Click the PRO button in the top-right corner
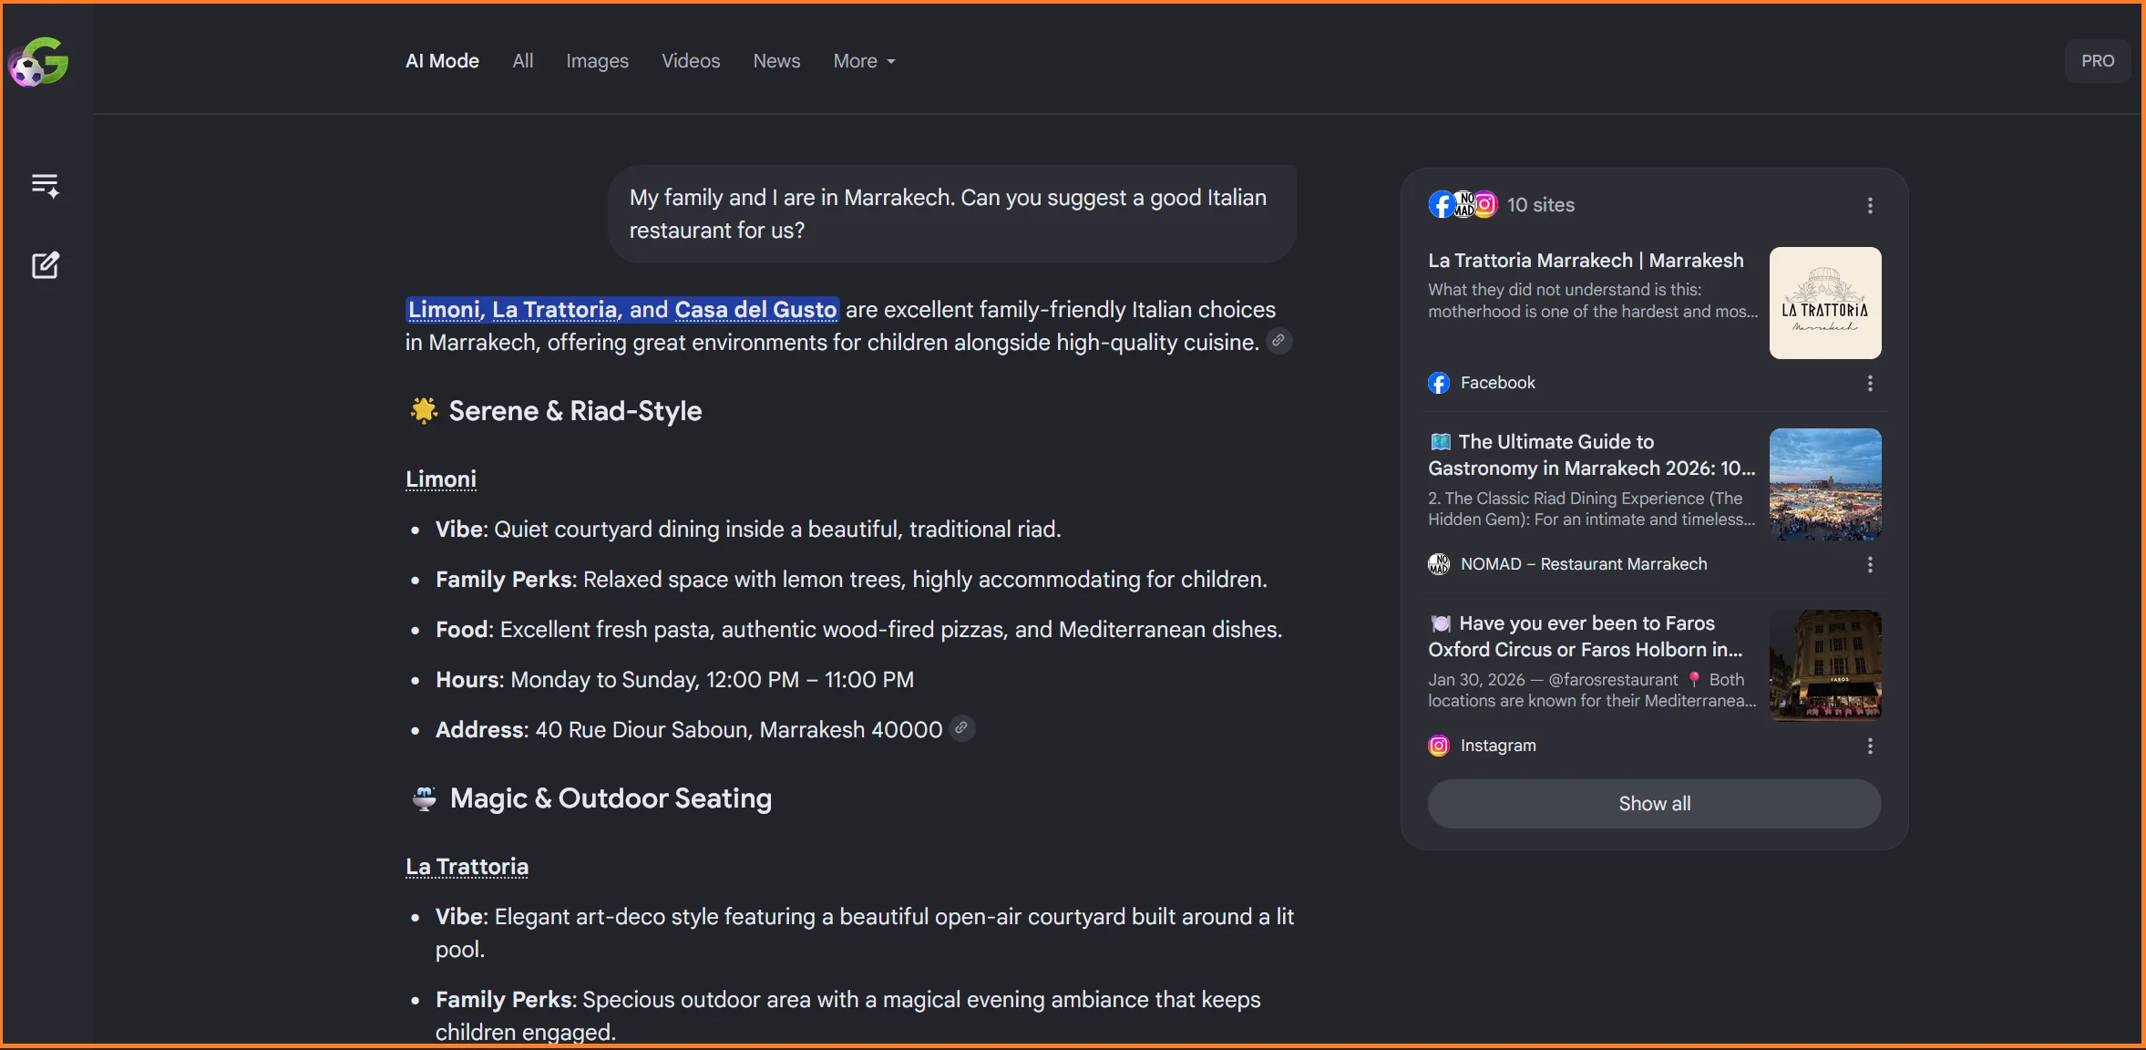The width and height of the screenshot is (2146, 1050). [x=2097, y=61]
